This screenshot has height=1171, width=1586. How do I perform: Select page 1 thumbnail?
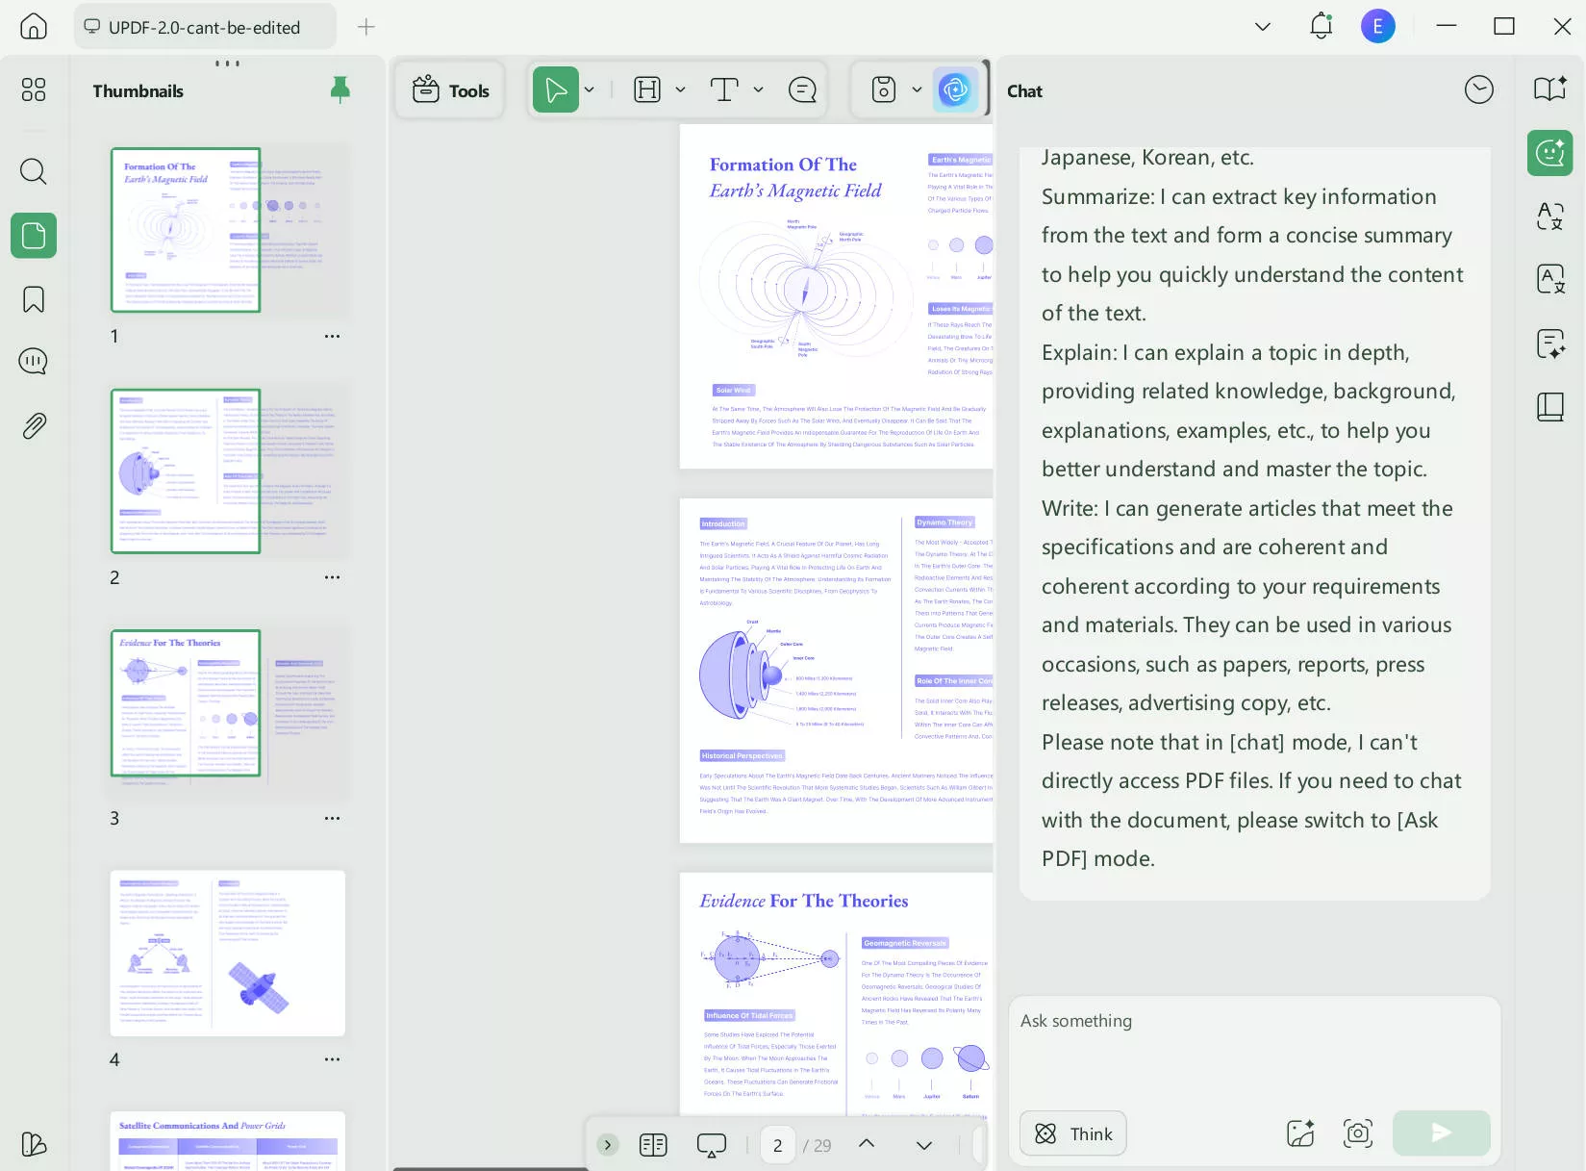(x=228, y=230)
